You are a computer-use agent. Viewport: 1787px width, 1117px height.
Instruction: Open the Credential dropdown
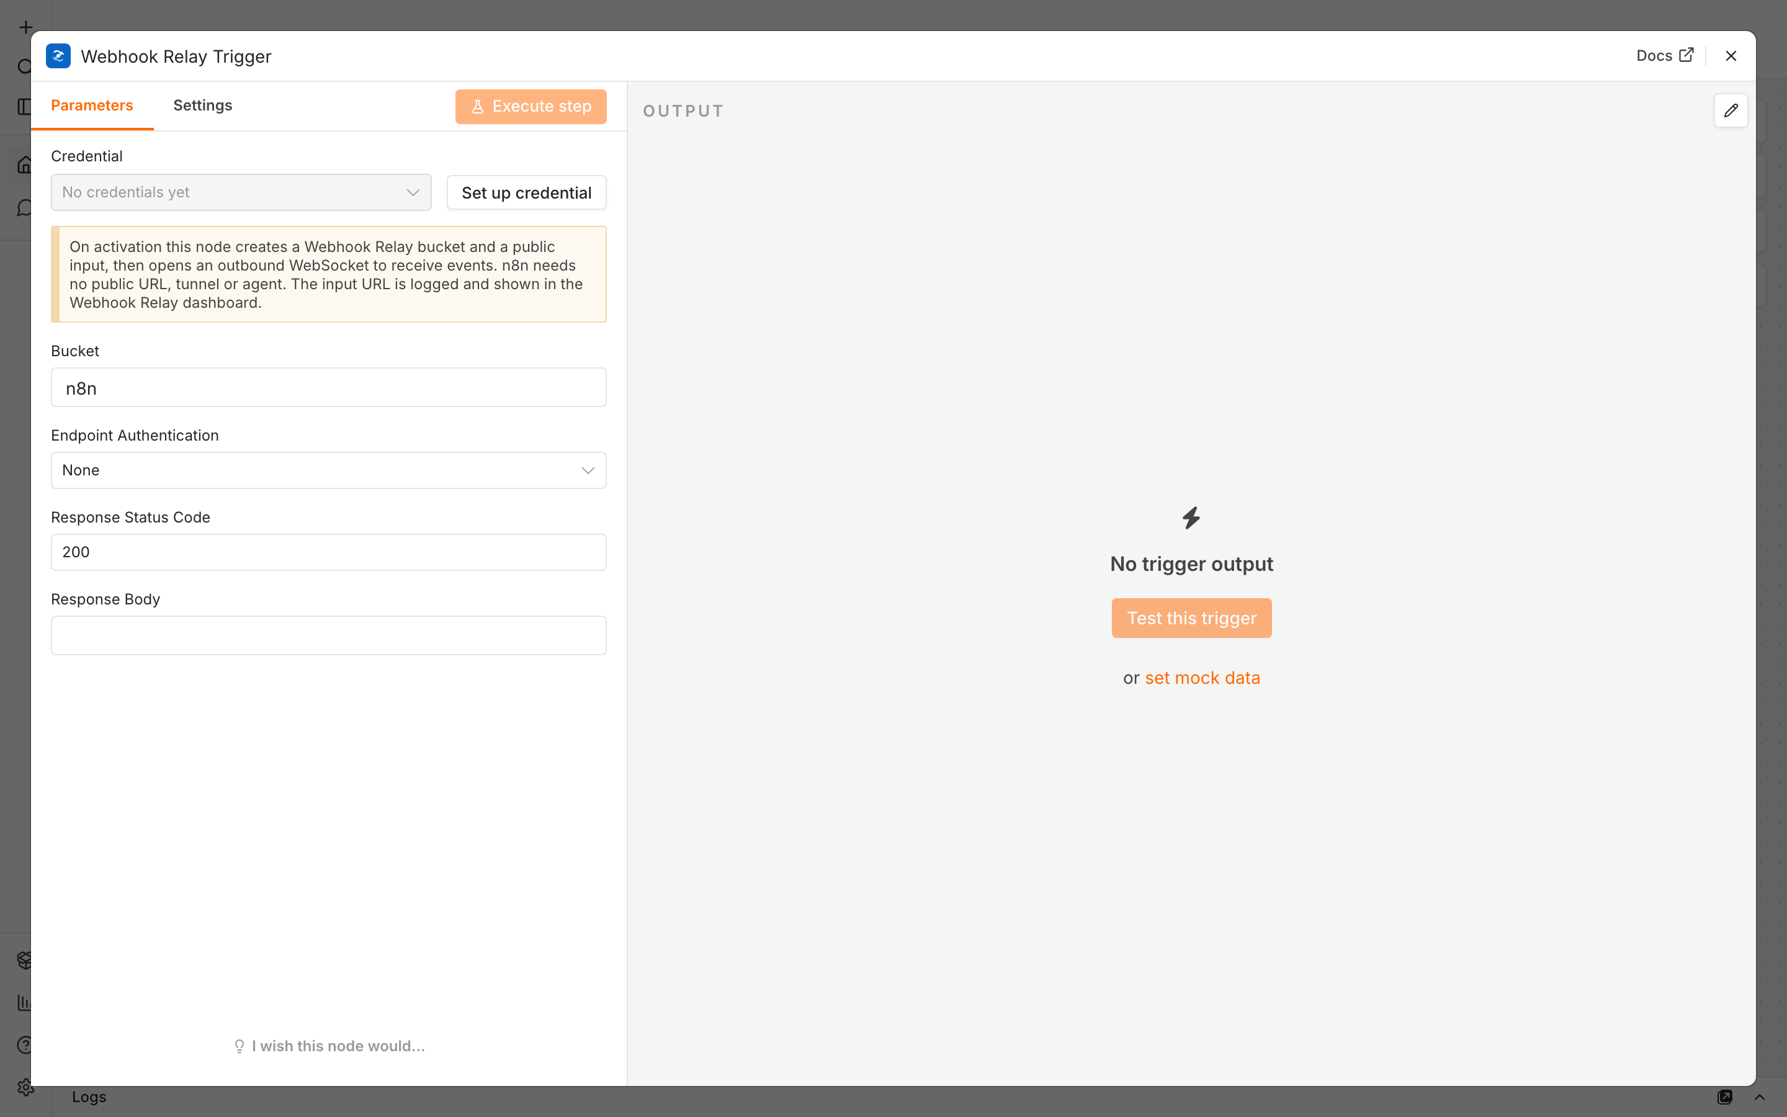241,192
